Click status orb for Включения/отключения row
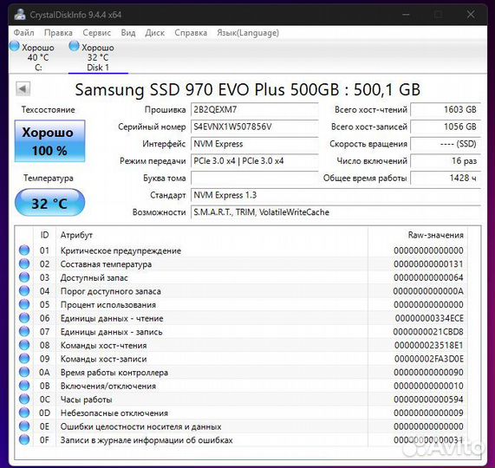495x468 pixels. [x=24, y=386]
